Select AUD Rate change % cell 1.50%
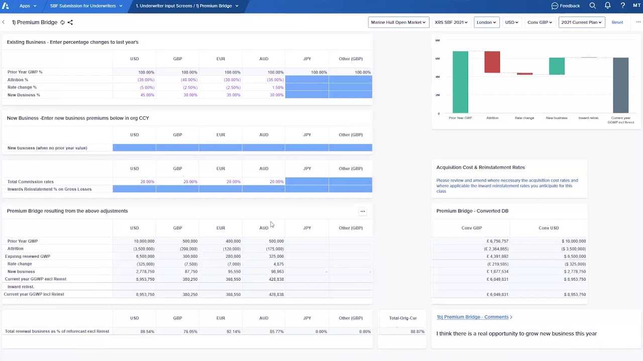 click(264, 87)
